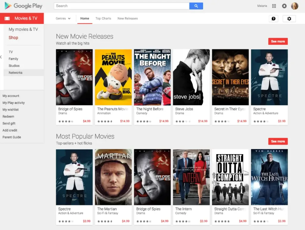Open the Parent Guide link

point(12,137)
